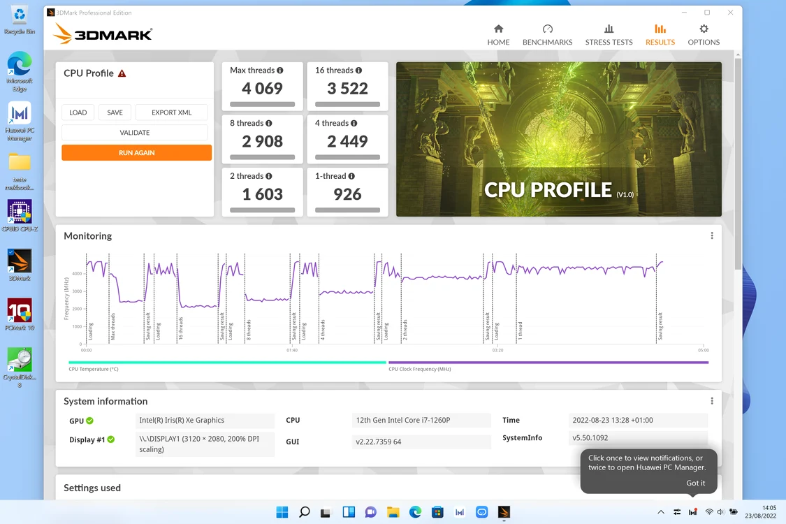Open File Explorer from the taskbar
The width and height of the screenshot is (786, 524).
393,512
